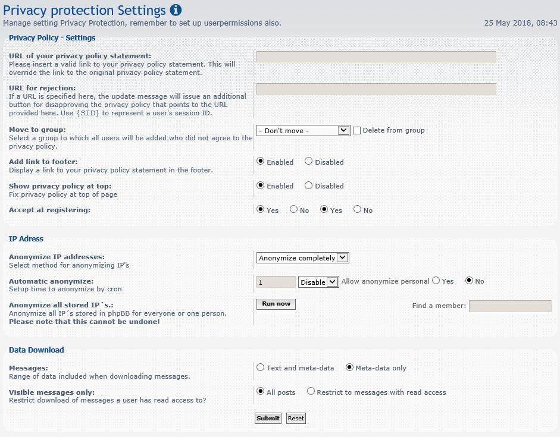560x437 pixels.
Task: Select Restrict to messages with read access
Action: 311,391
